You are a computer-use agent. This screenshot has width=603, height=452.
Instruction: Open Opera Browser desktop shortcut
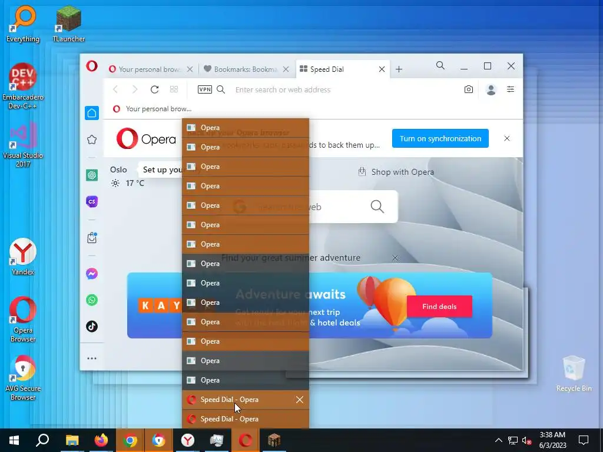pos(23,319)
